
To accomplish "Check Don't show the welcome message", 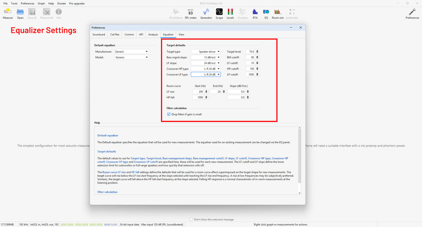I will 191,220.
